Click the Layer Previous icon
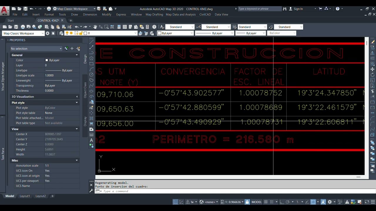Screen dimensions: 376x211 146,33
